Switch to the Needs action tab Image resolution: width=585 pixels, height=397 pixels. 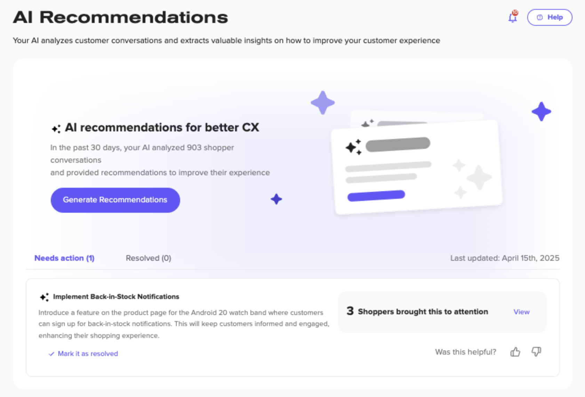[x=64, y=258]
